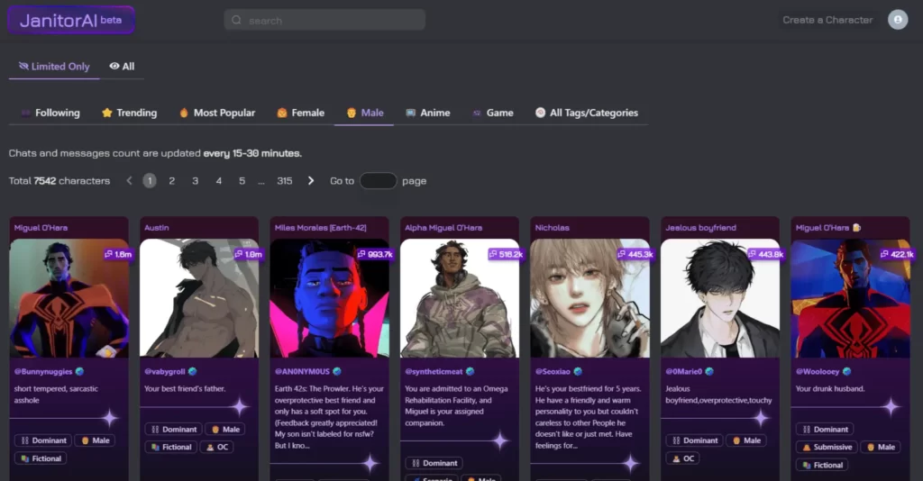Click the search magnifier icon
Viewport: 923px width, 481px height.
click(x=237, y=20)
